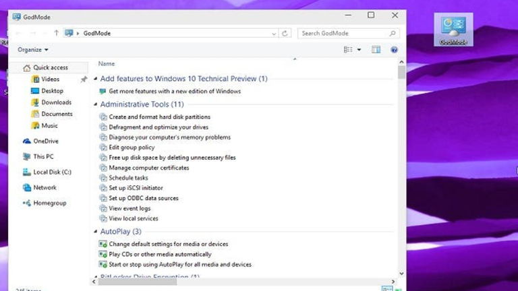Select This PC in the sidebar
This screenshot has height=291, width=518.
pos(38,157)
